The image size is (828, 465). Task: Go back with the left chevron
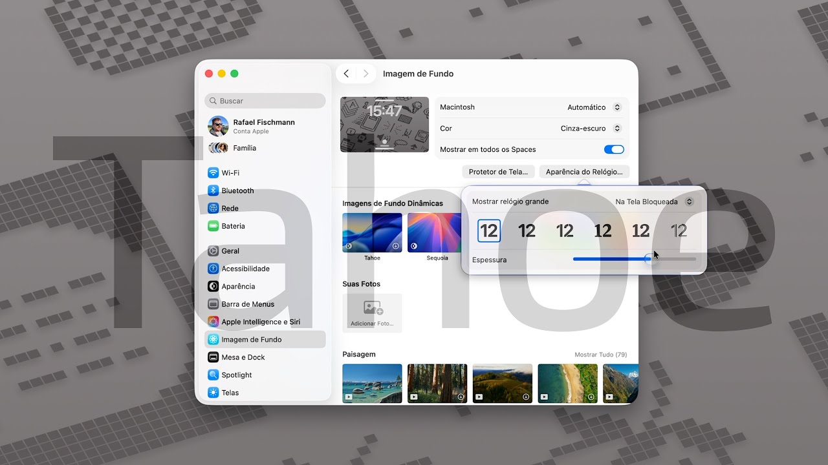pos(346,74)
